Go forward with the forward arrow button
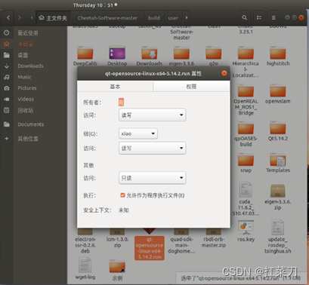 pyautogui.click(x=20, y=18)
